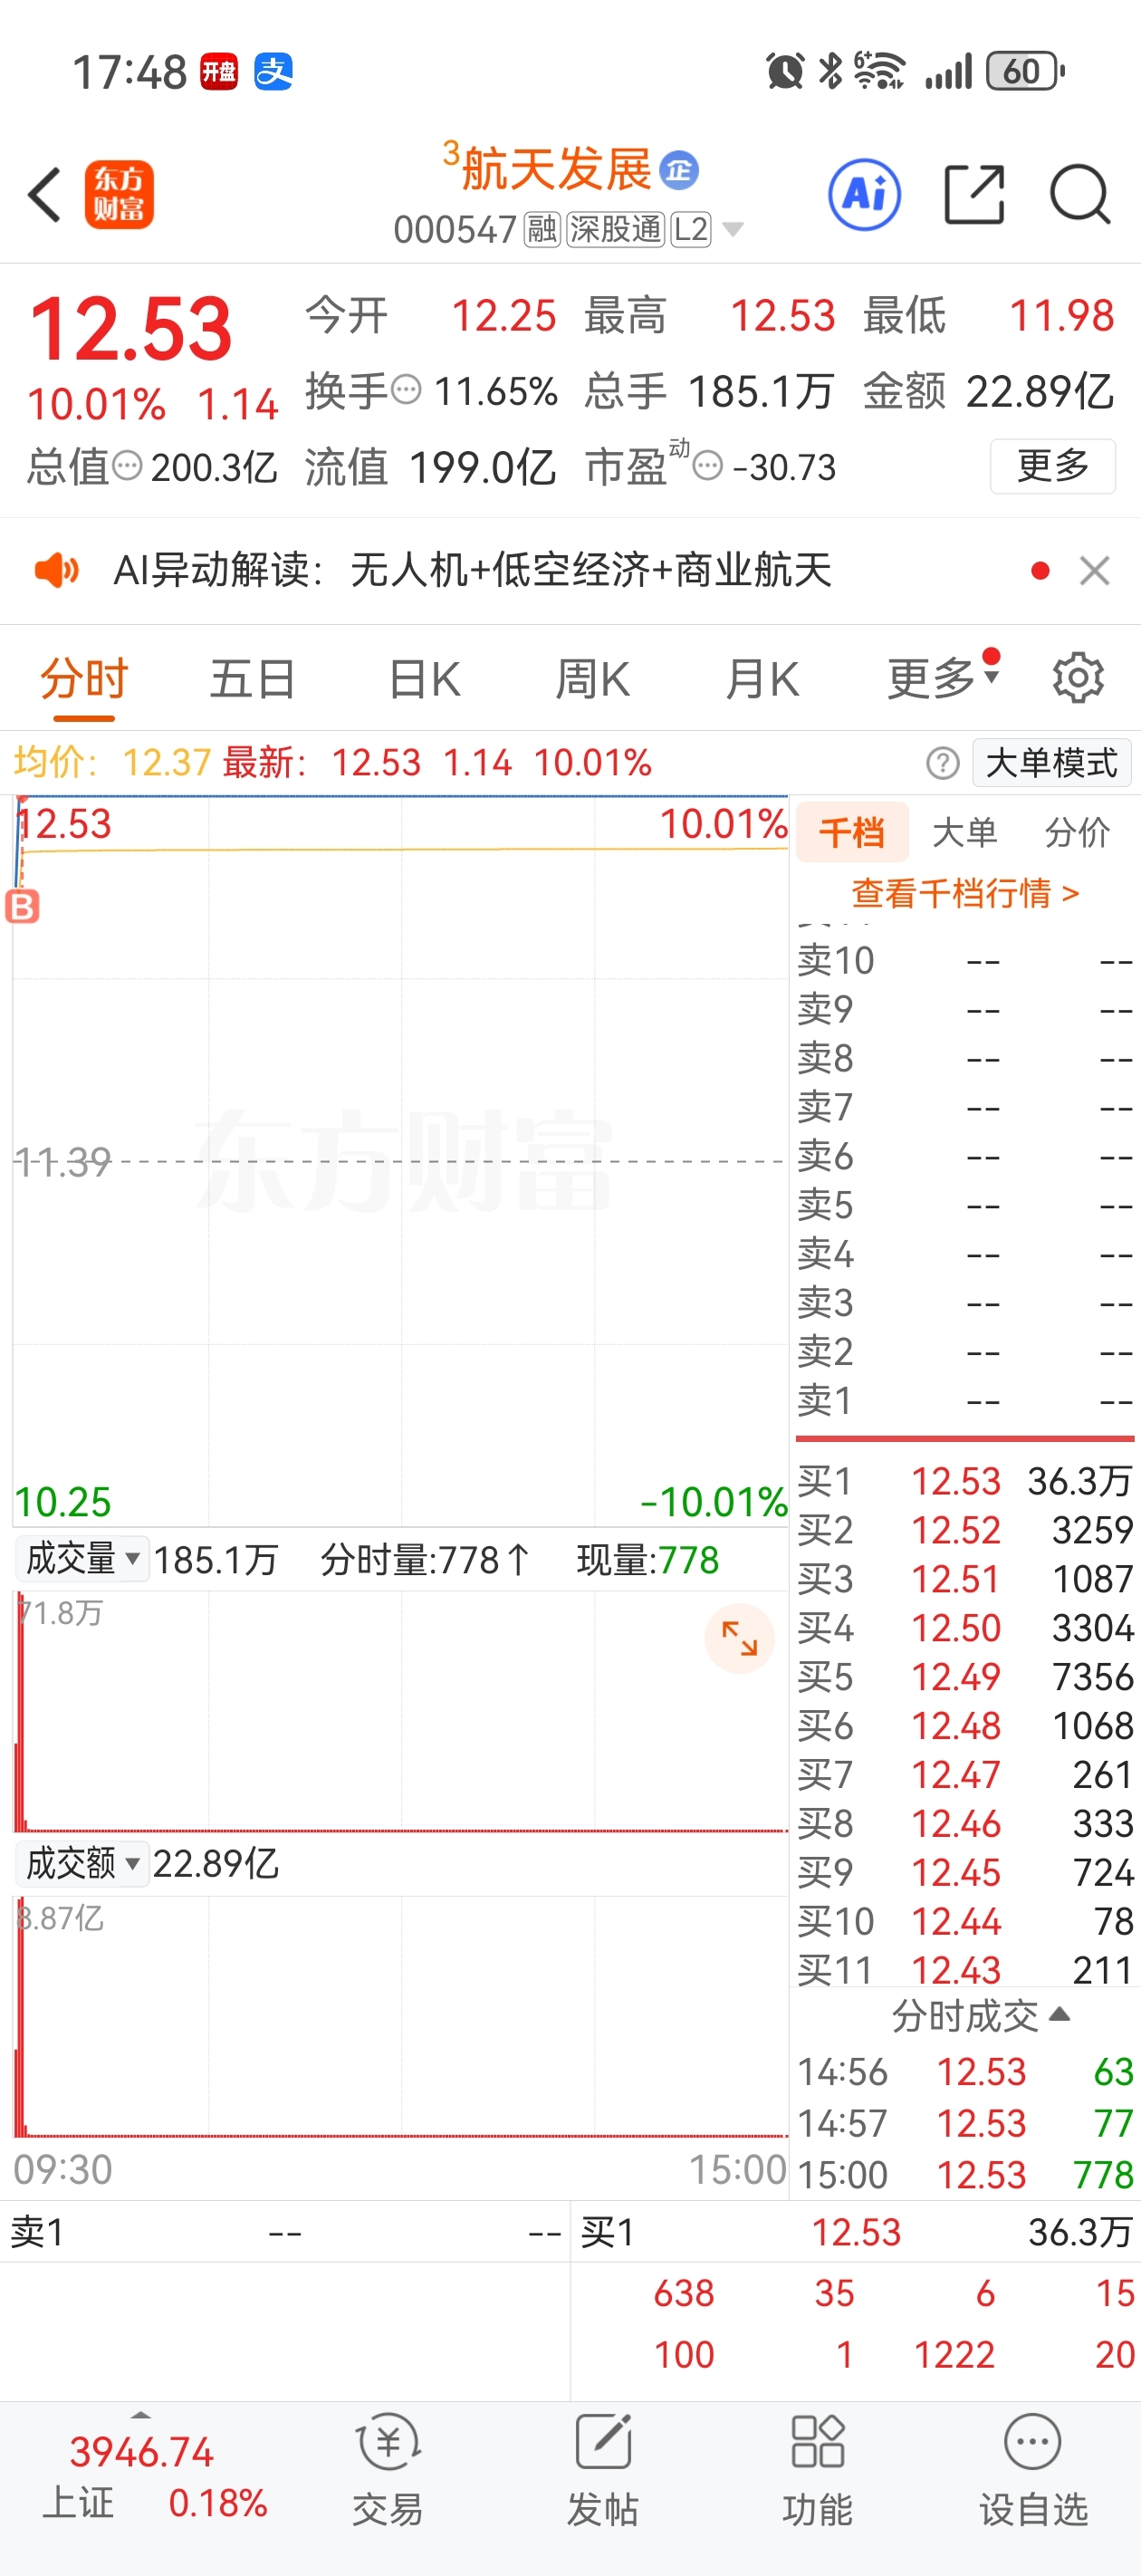Switch to the 分时 tab

84,680
